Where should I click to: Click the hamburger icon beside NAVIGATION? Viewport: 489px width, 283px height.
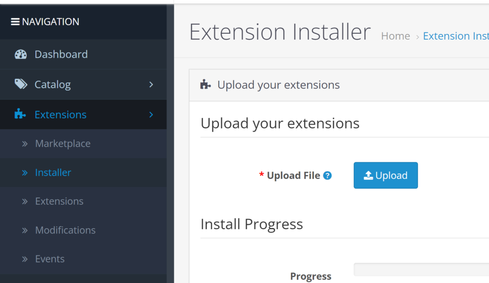15,22
